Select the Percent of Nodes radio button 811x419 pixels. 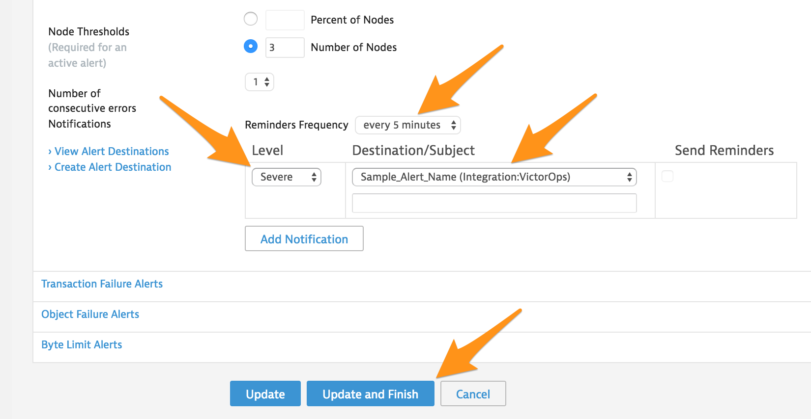click(x=251, y=19)
